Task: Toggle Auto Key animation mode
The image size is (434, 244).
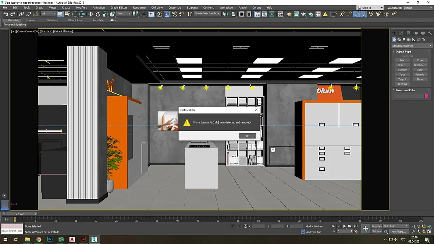Action: click(x=377, y=226)
